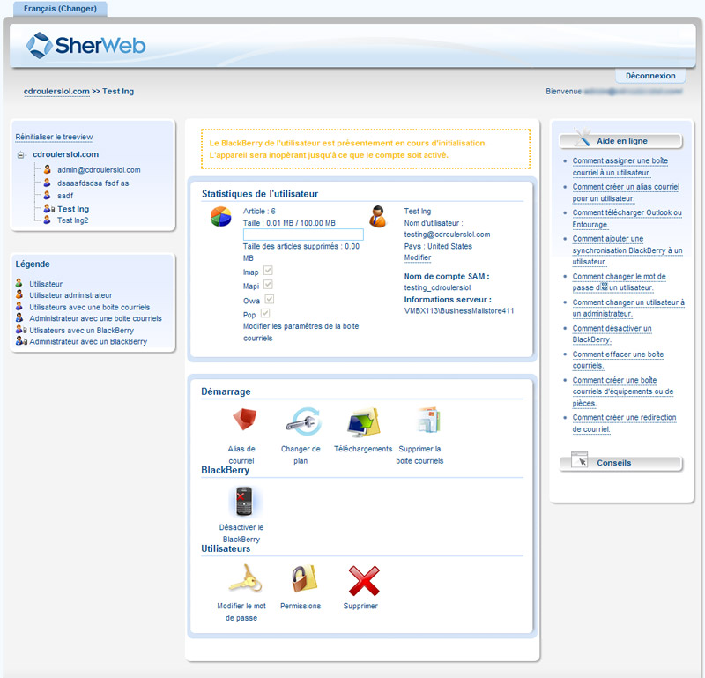Click the Réinitialiser le treeview link
This screenshot has width=705, height=678.
click(x=54, y=138)
